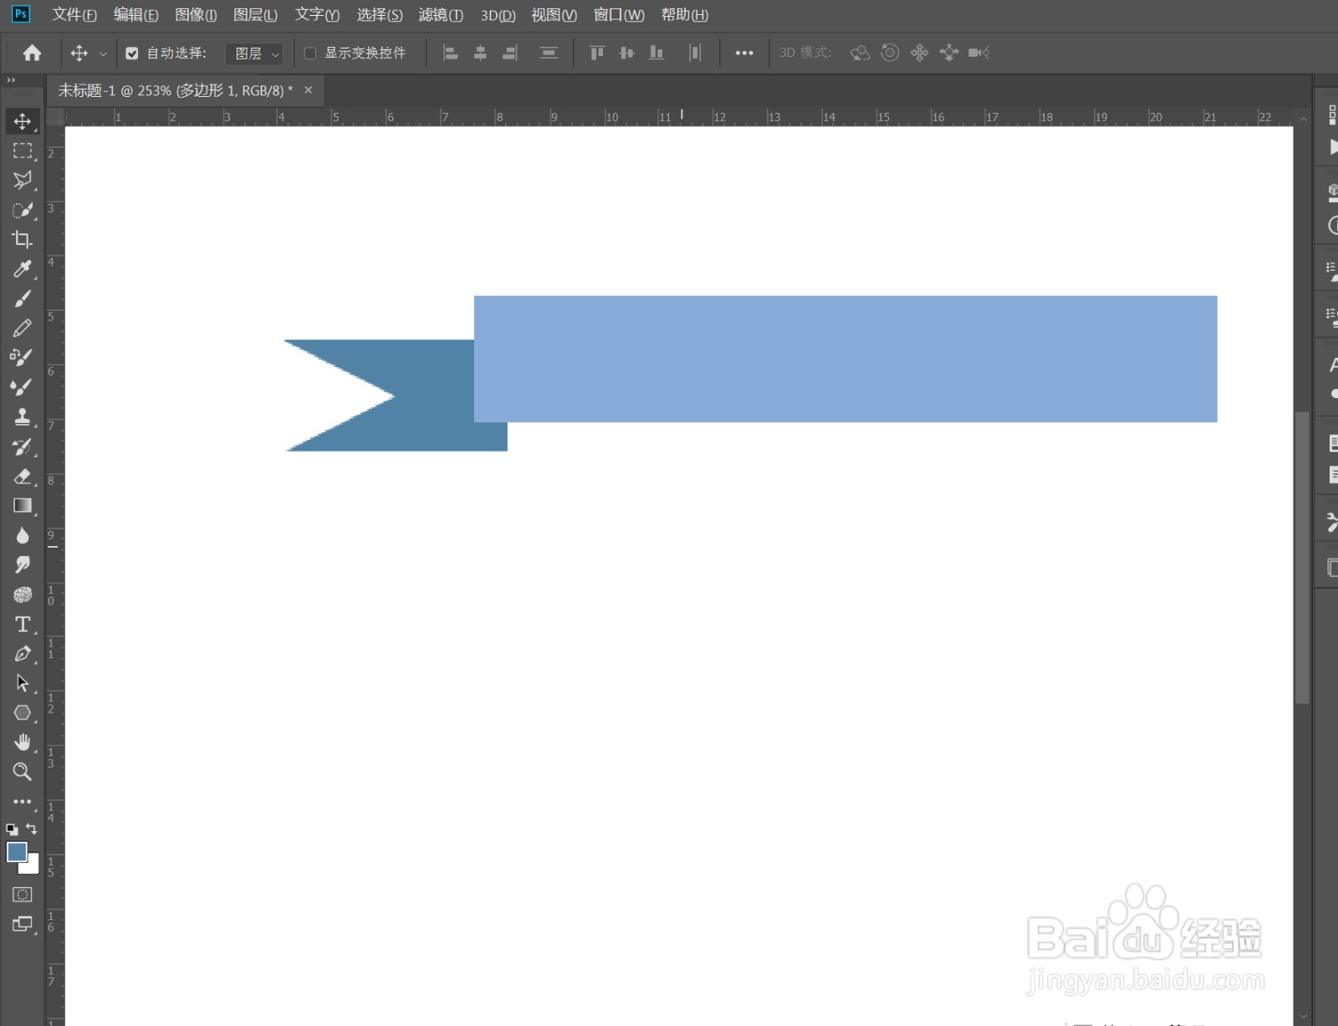
Task: Align vertical centers of layers
Action: tap(626, 53)
